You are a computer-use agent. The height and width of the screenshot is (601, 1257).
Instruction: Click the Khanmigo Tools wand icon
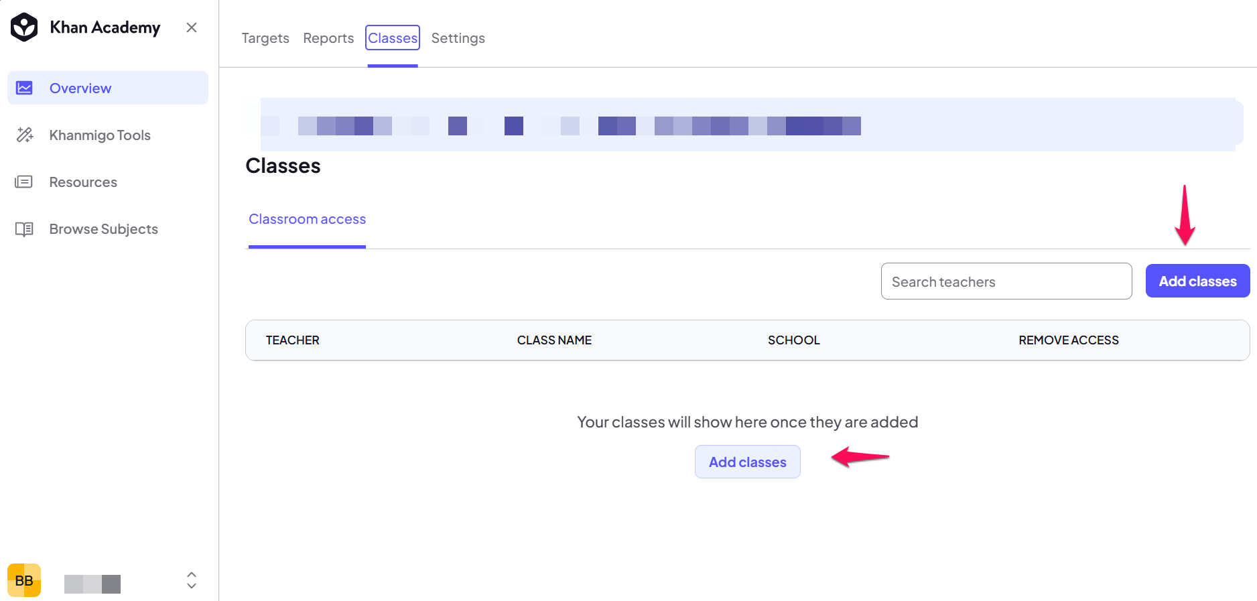(x=24, y=135)
